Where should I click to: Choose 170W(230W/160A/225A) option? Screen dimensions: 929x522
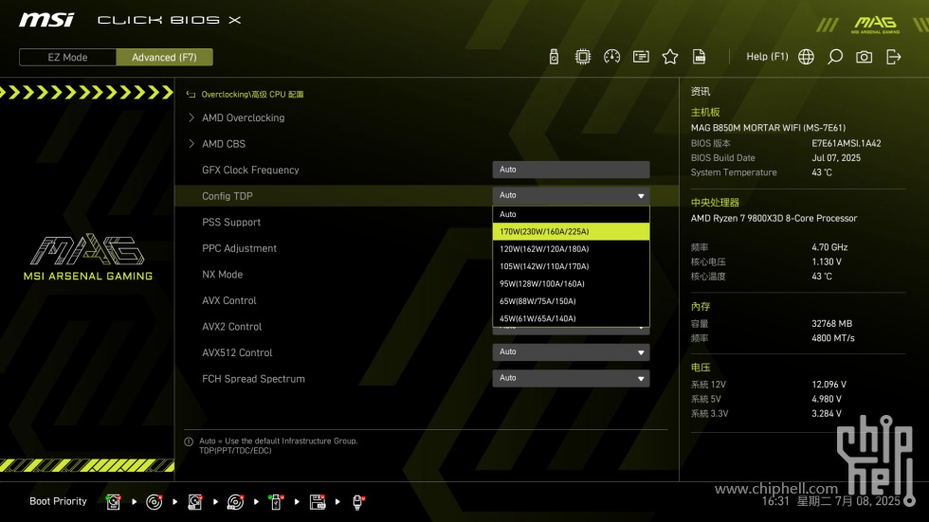click(x=571, y=231)
